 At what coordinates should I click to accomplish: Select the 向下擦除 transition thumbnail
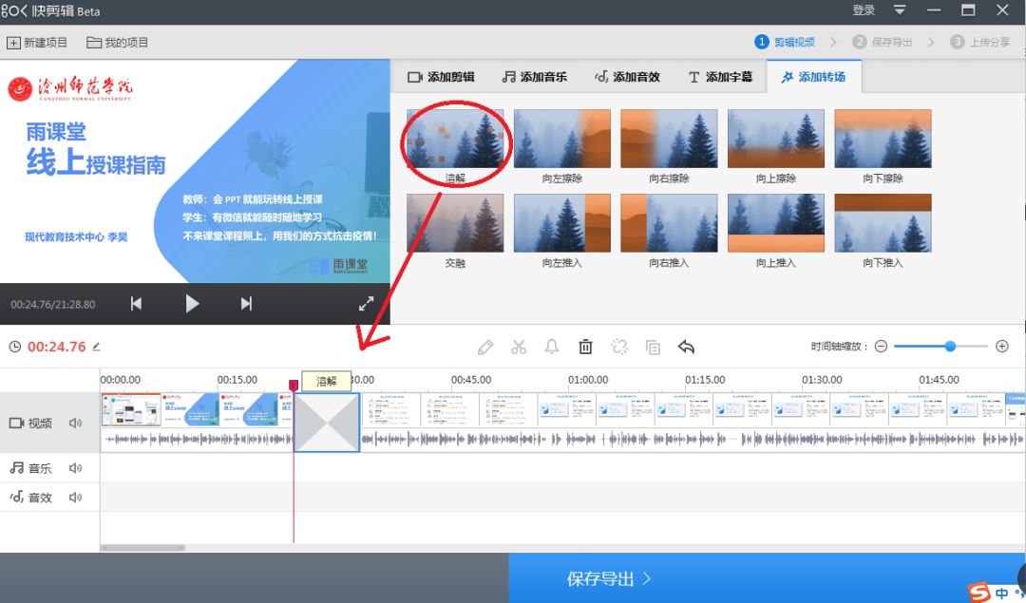[x=883, y=139]
